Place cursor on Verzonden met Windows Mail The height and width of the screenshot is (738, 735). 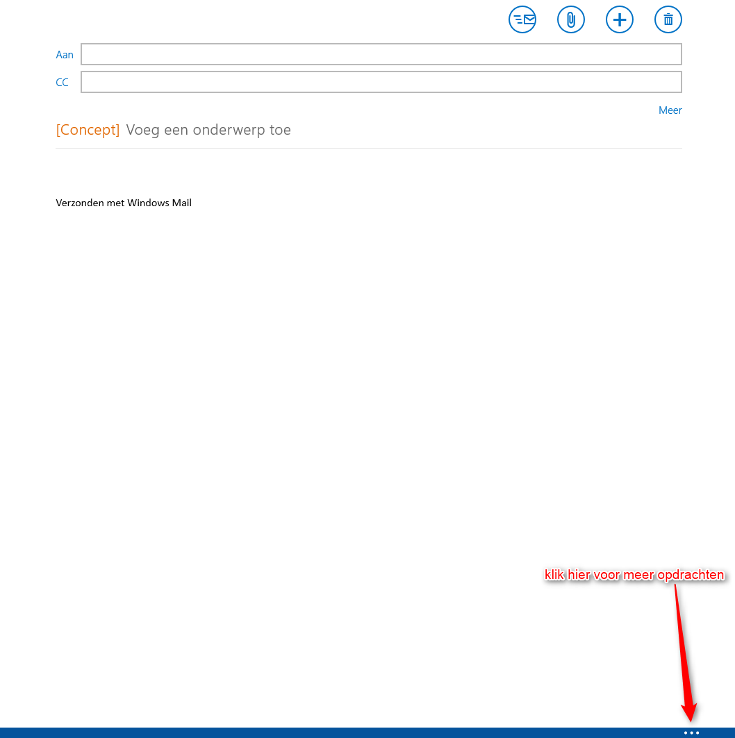[x=124, y=203]
